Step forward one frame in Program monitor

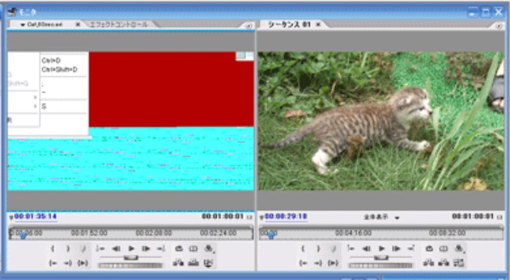(x=397, y=249)
